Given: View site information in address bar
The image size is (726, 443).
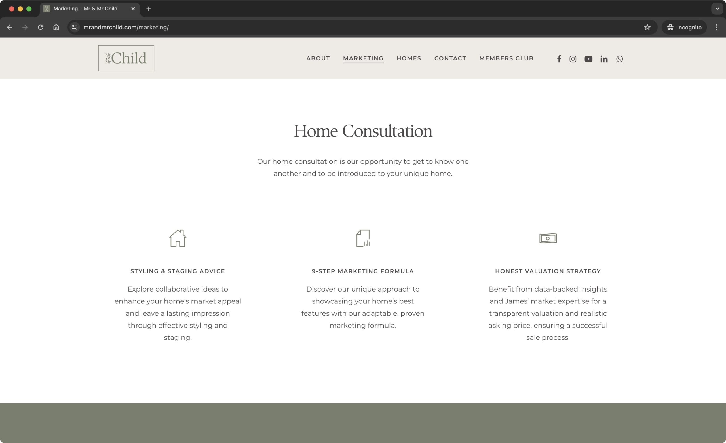Looking at the screenshot, I should click(75, 27).
